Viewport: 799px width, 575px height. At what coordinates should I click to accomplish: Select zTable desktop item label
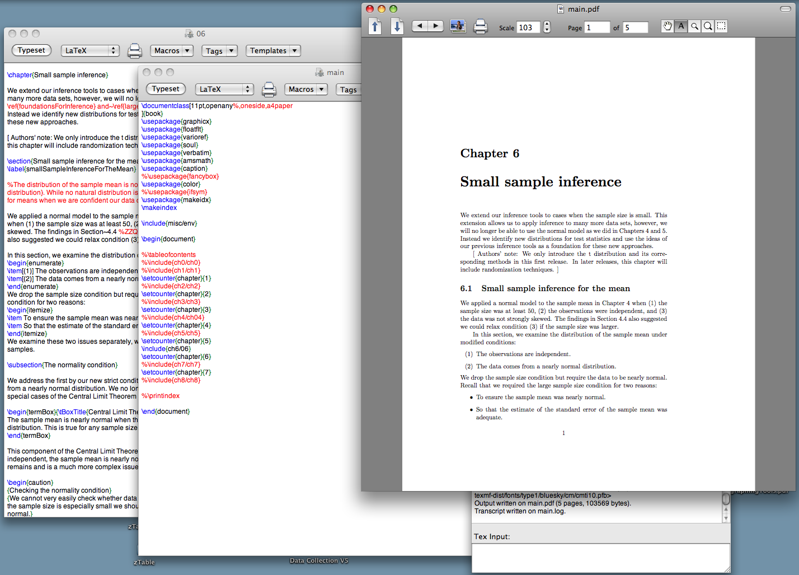[144, 562]
